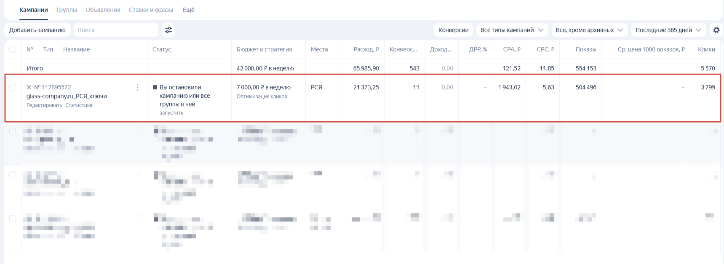This screenshot has width=724, height=264.
Task: Open the campaign 'Статистика' link
Action: pyautogui.click(x=79, y=105)
